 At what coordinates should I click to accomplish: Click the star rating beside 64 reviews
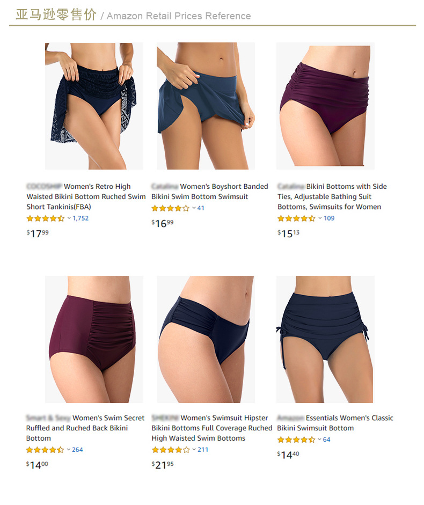(296, 440)
